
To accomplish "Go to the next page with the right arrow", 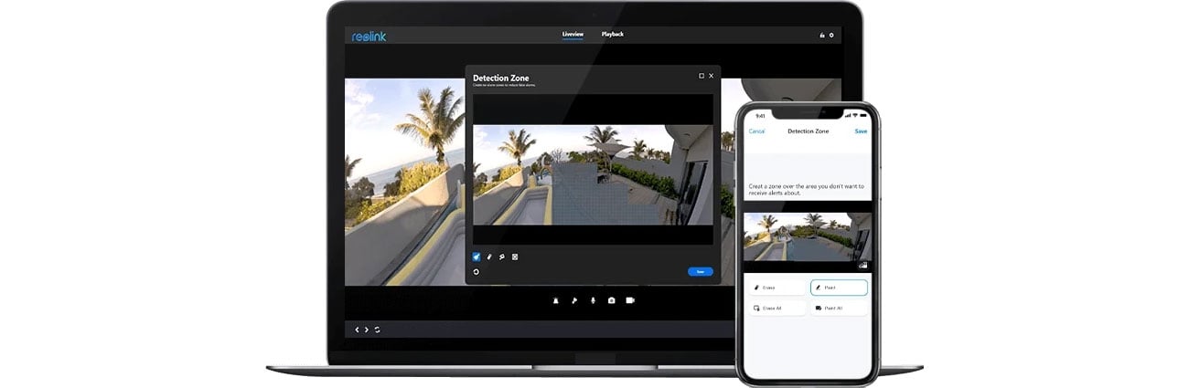I will pos(367,330).
